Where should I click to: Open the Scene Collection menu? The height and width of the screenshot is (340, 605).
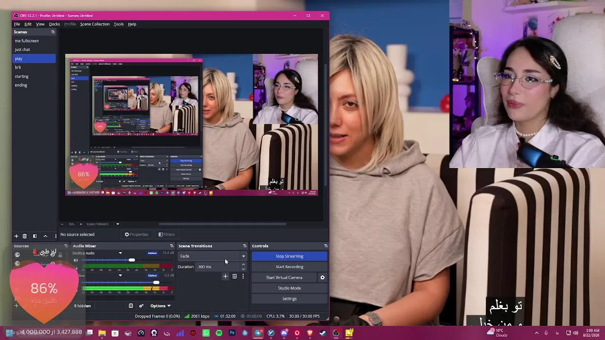95,24
